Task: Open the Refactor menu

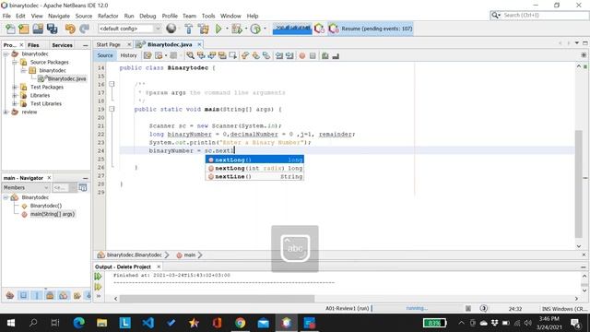Action: 108,16
